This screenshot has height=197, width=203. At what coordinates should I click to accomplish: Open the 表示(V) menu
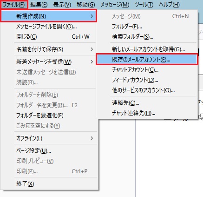[x=62, y=5]
